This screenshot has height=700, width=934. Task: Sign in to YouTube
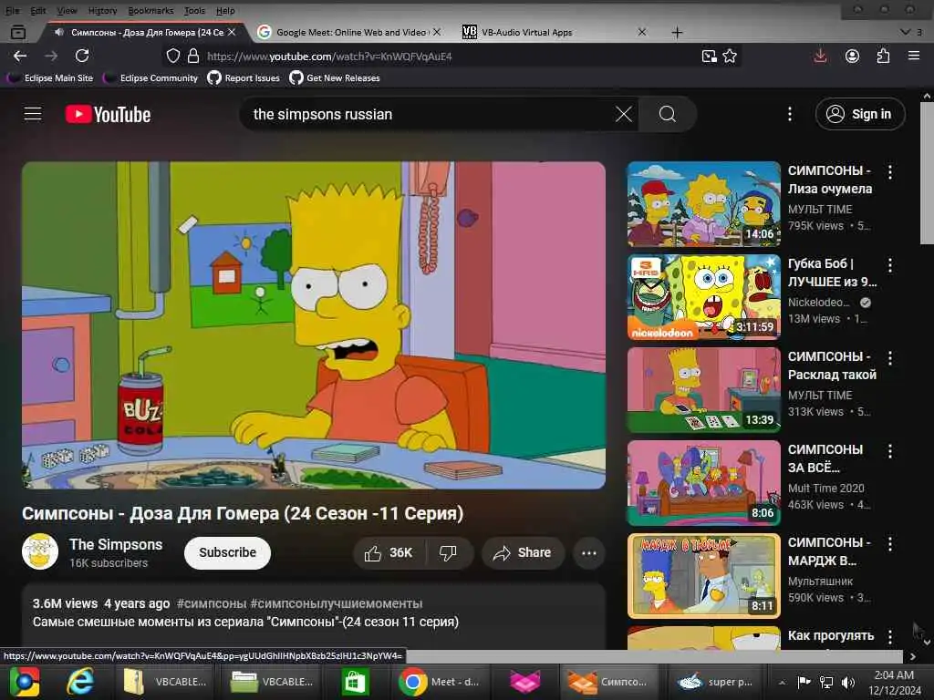859,114
